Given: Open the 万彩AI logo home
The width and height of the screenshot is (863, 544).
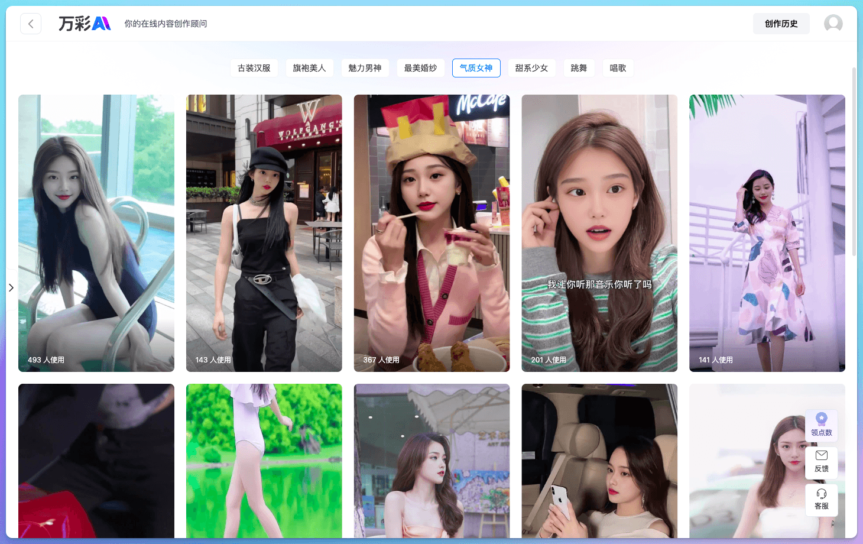Looking at the screenshot, I should pyautogui.click(x=85, y=24).
